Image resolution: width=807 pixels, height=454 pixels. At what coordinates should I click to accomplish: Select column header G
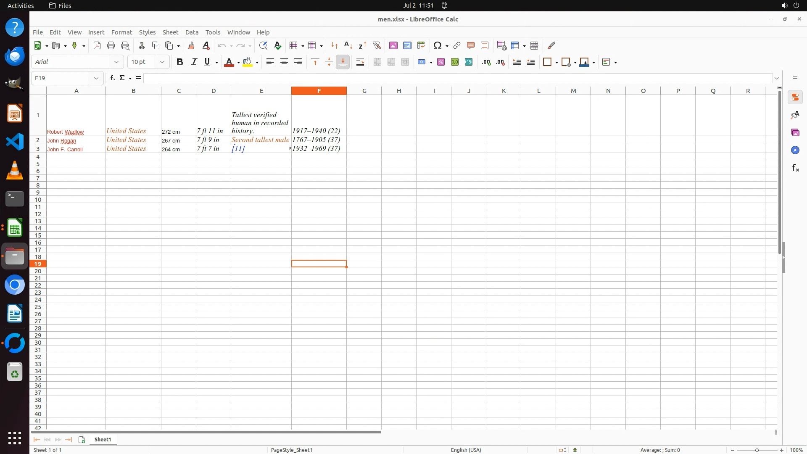tap(364, 90)
